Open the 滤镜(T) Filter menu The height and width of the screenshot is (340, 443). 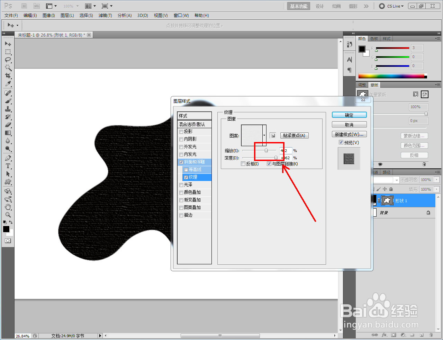pos(105,16)
